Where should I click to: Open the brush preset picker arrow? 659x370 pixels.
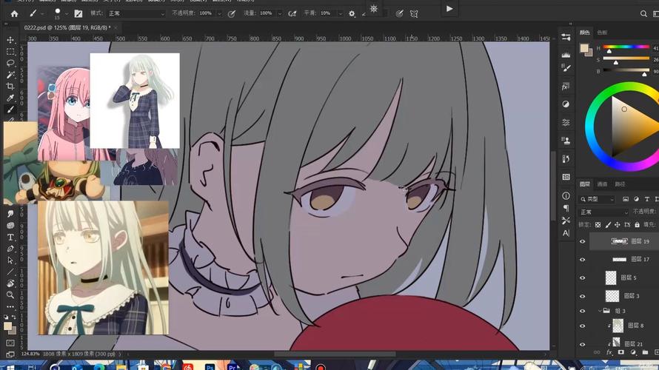point(66,14)
